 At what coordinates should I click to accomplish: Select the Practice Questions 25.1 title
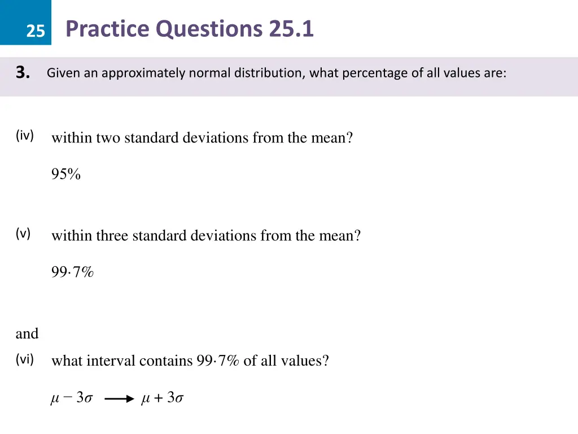[x=189, y=28]
